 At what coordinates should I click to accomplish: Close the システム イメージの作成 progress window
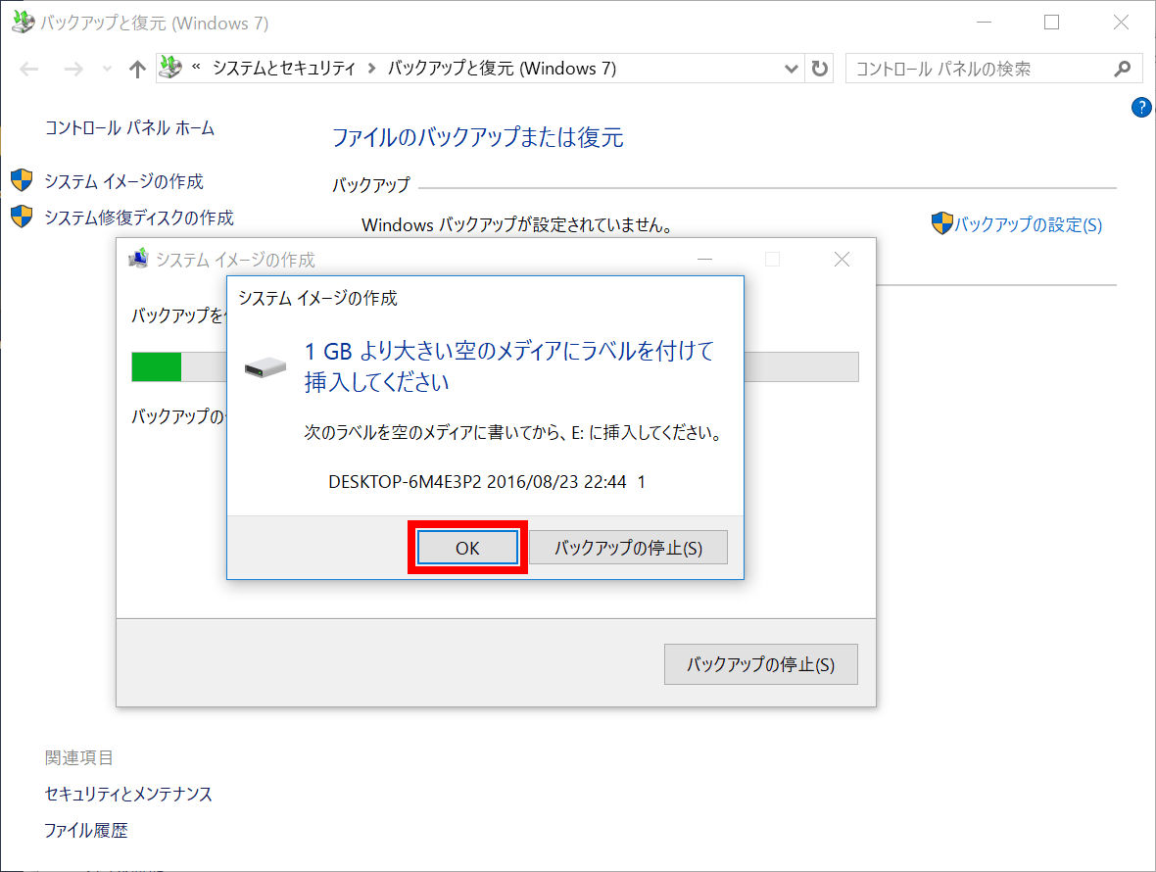click(842, 260)
